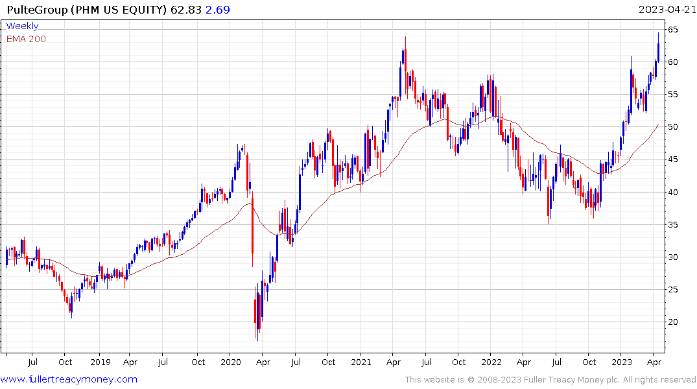
Task: Click the 20 price axis label
Action: 672,322
